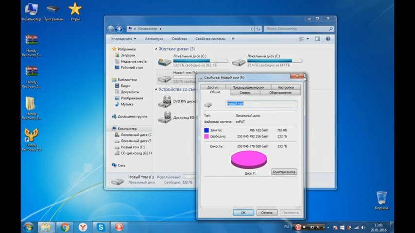Click the network signal tray icon

pyautogui.click(x=356, y=228)
